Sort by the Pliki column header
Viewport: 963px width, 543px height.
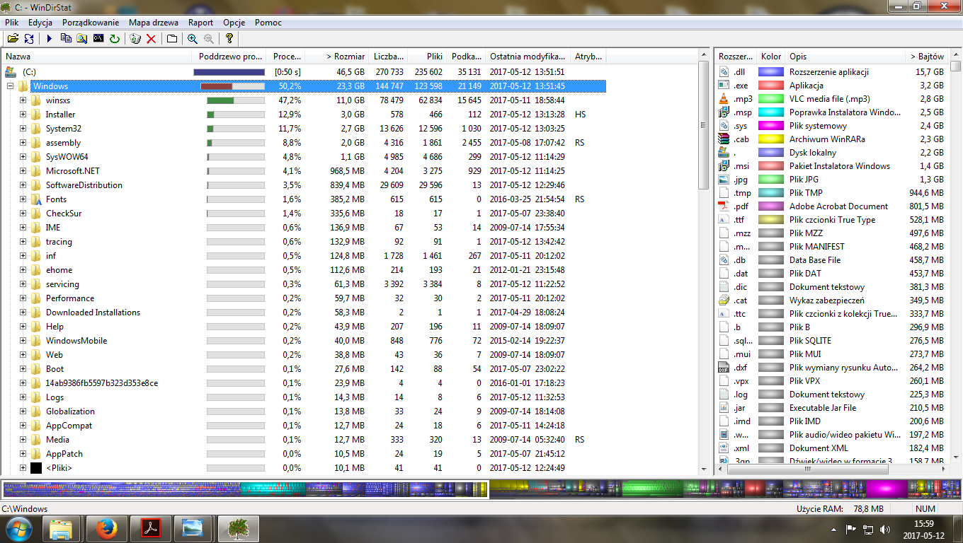(x=428, y=57)
